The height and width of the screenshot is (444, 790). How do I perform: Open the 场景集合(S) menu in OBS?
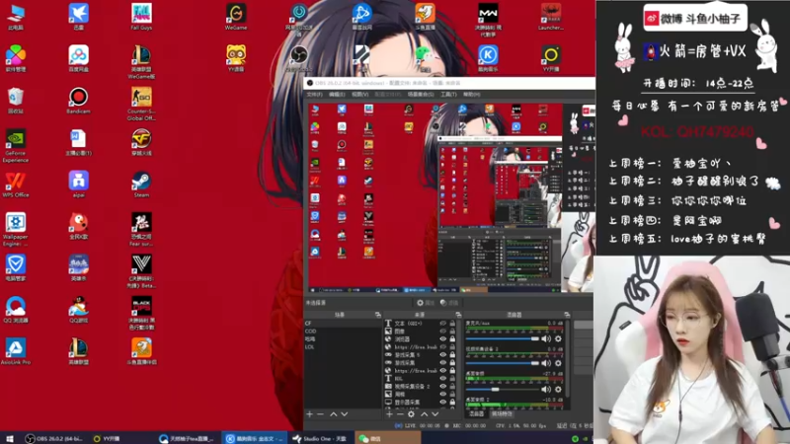(x=421, y=94)
